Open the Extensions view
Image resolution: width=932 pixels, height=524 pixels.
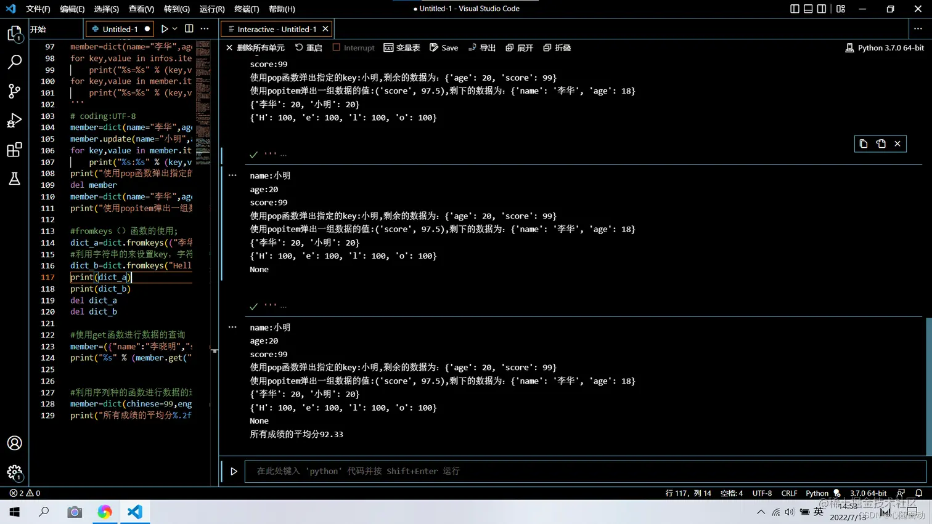coord(14,150)
